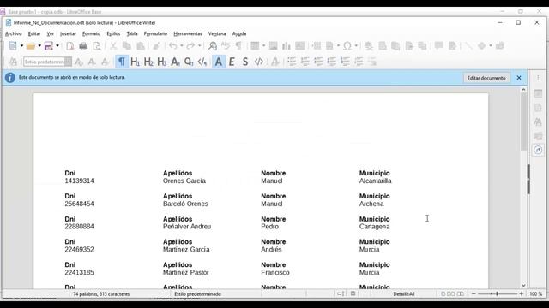This screenshot has width=549, height=308.
Task: Click the Dni value 14139314
Action: 79,181
